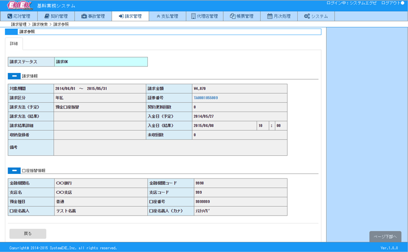Open the 事故管理 briefcase icon menu
The image size is (408, 252).
click(x=93, y=16)
